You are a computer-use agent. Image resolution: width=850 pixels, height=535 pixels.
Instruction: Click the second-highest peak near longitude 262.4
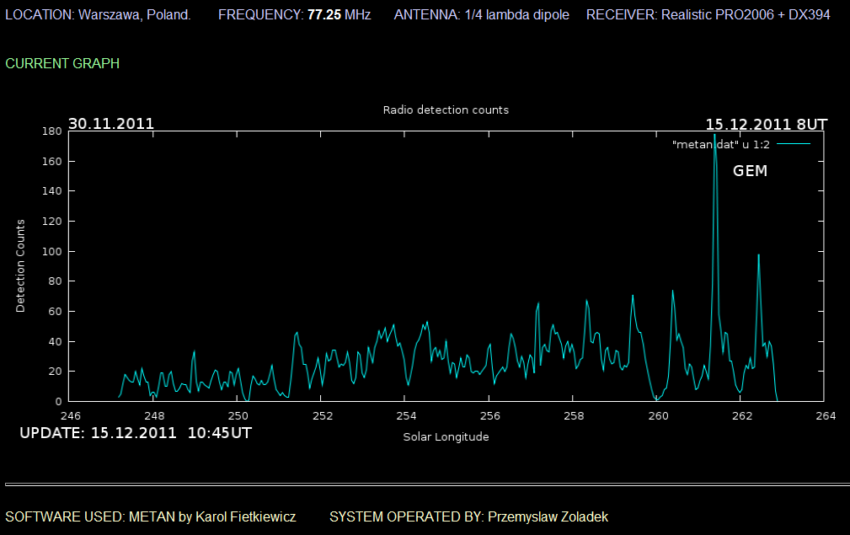[758, 255]
